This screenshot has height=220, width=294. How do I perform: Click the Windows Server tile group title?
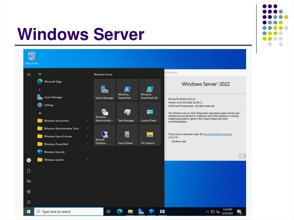point(103,74)
